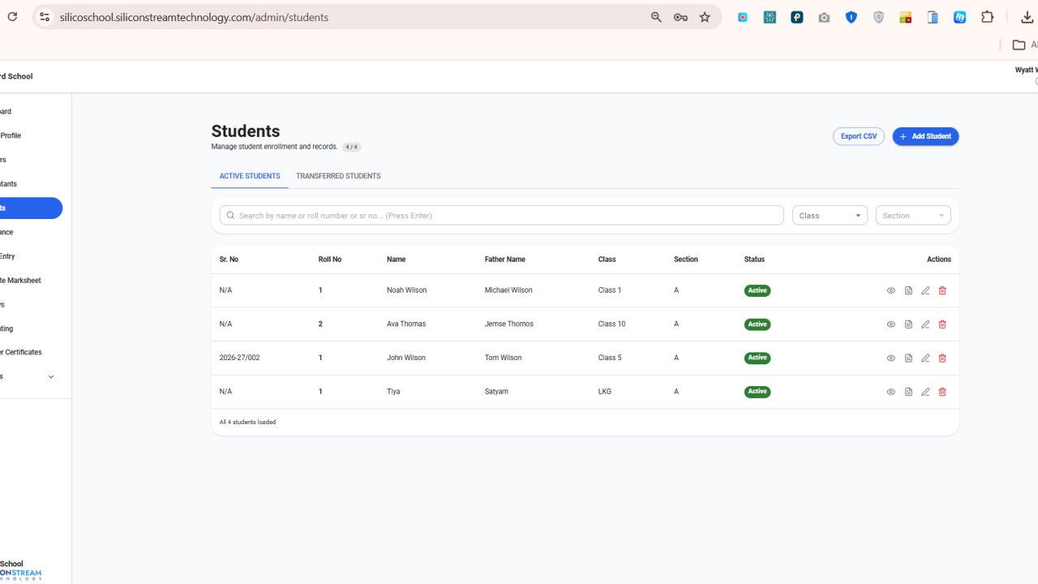Viewport: 1038px width, 584px height.
Task: Open the mobile device simulator extension icon
Action: coord(933,17)
